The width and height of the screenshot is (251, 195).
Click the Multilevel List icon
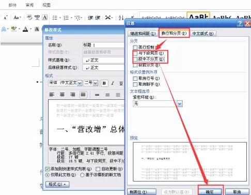(x=78, y=18)
